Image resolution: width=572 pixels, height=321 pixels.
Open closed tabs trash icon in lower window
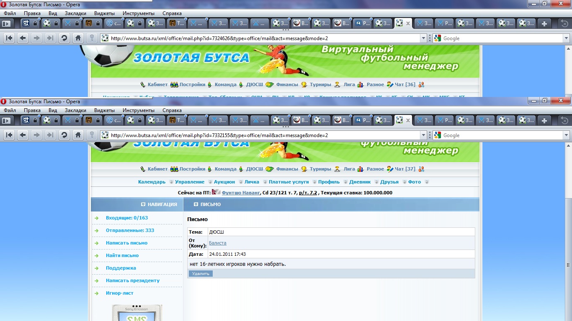(564, 121)
